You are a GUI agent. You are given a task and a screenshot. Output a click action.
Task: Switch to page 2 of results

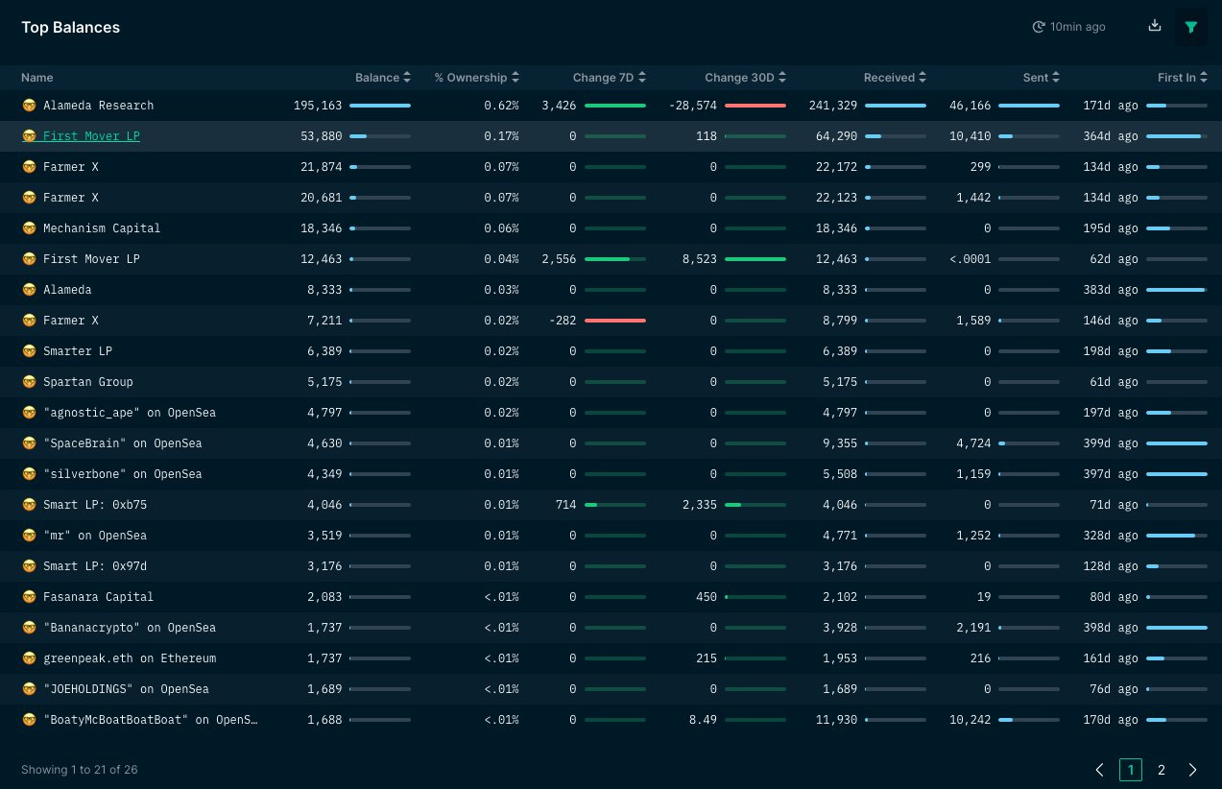[x=1161, y=770]
